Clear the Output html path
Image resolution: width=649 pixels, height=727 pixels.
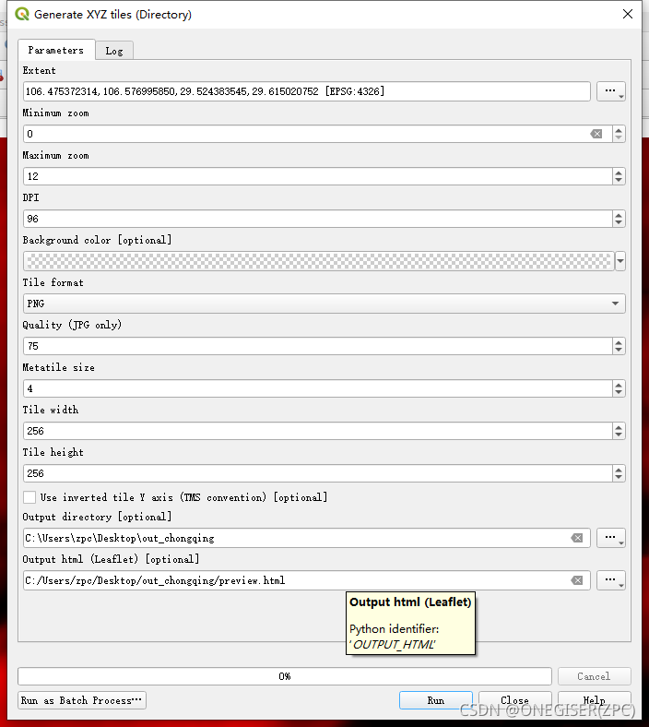[x=577, y=580]
